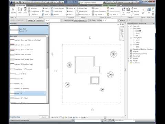Open the Revit Links item in browser
Viewport: 165px width, 124px height.
136,63
